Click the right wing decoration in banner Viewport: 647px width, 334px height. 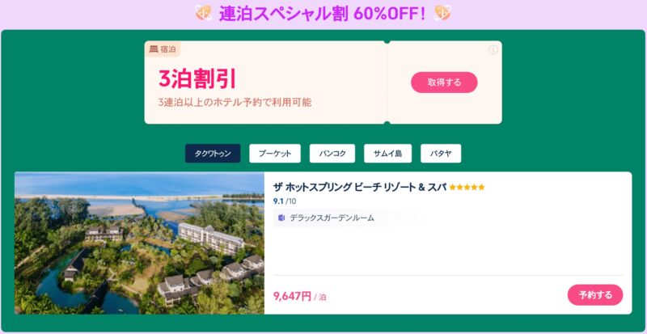pos(442,13)
